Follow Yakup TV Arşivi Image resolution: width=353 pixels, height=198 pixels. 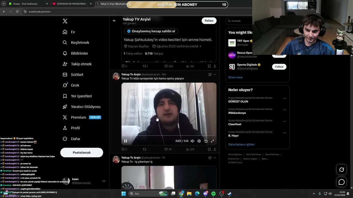click(x=209, y=21)
